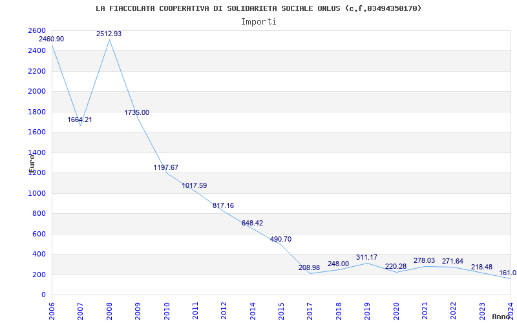The image size is (517, 323).
Task: Click the data label 2460.90
Action: pyautogui.click(x=52, y=39)
